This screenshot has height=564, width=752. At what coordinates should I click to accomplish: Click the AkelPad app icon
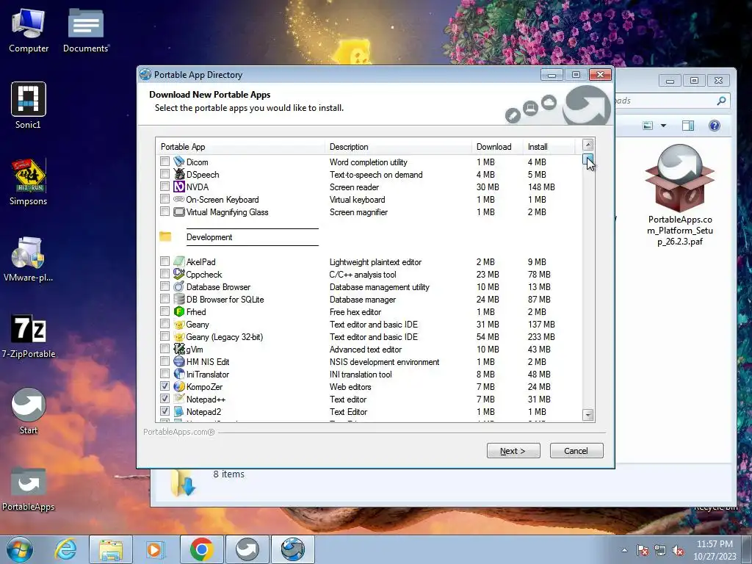pyautogui.click(x=179, y=261)
